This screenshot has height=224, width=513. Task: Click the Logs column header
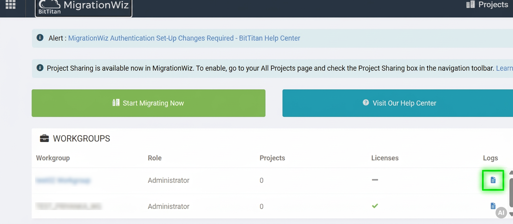click(x=490, y=158)
